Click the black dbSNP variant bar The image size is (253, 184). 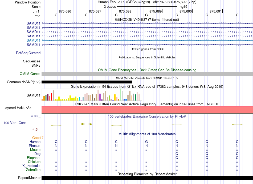[x=87, y=82]
